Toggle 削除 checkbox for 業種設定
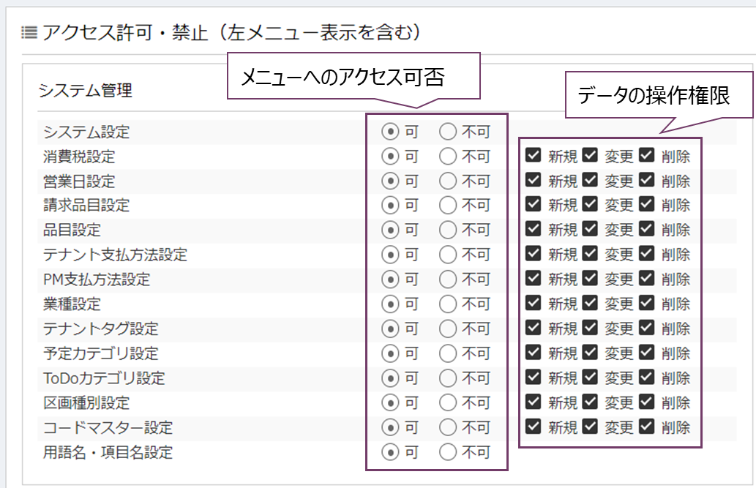The width and height of the screenshot is (756, 488). coord(646,304)
